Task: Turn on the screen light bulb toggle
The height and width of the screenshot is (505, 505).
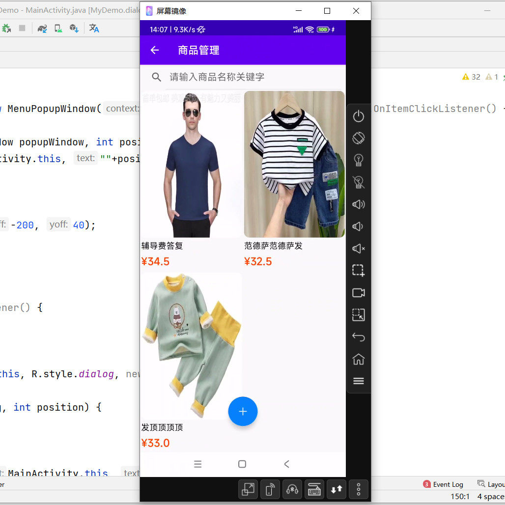Action: (359, 160)
